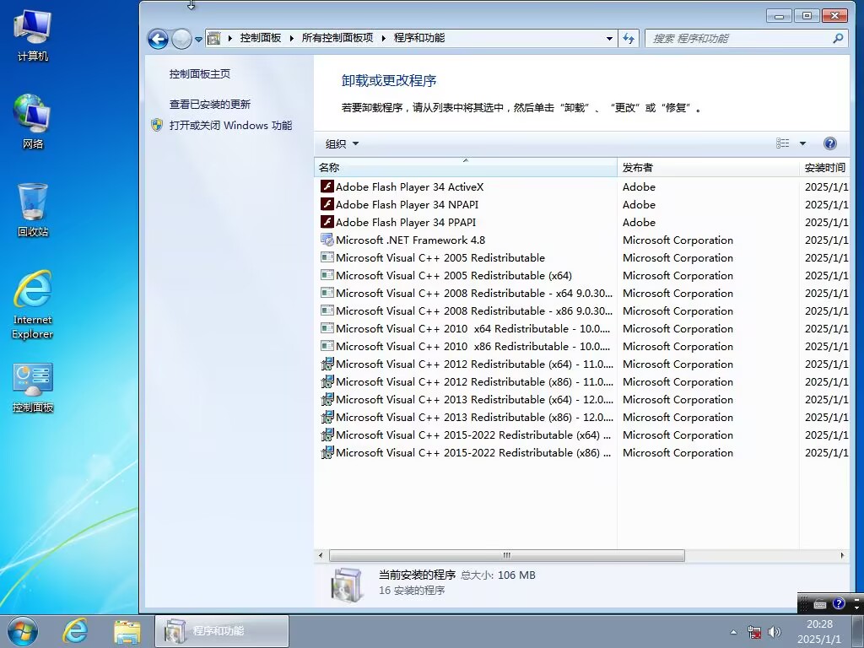Select Microsoft Visual C++ 2012 (x86) row text

474,381
